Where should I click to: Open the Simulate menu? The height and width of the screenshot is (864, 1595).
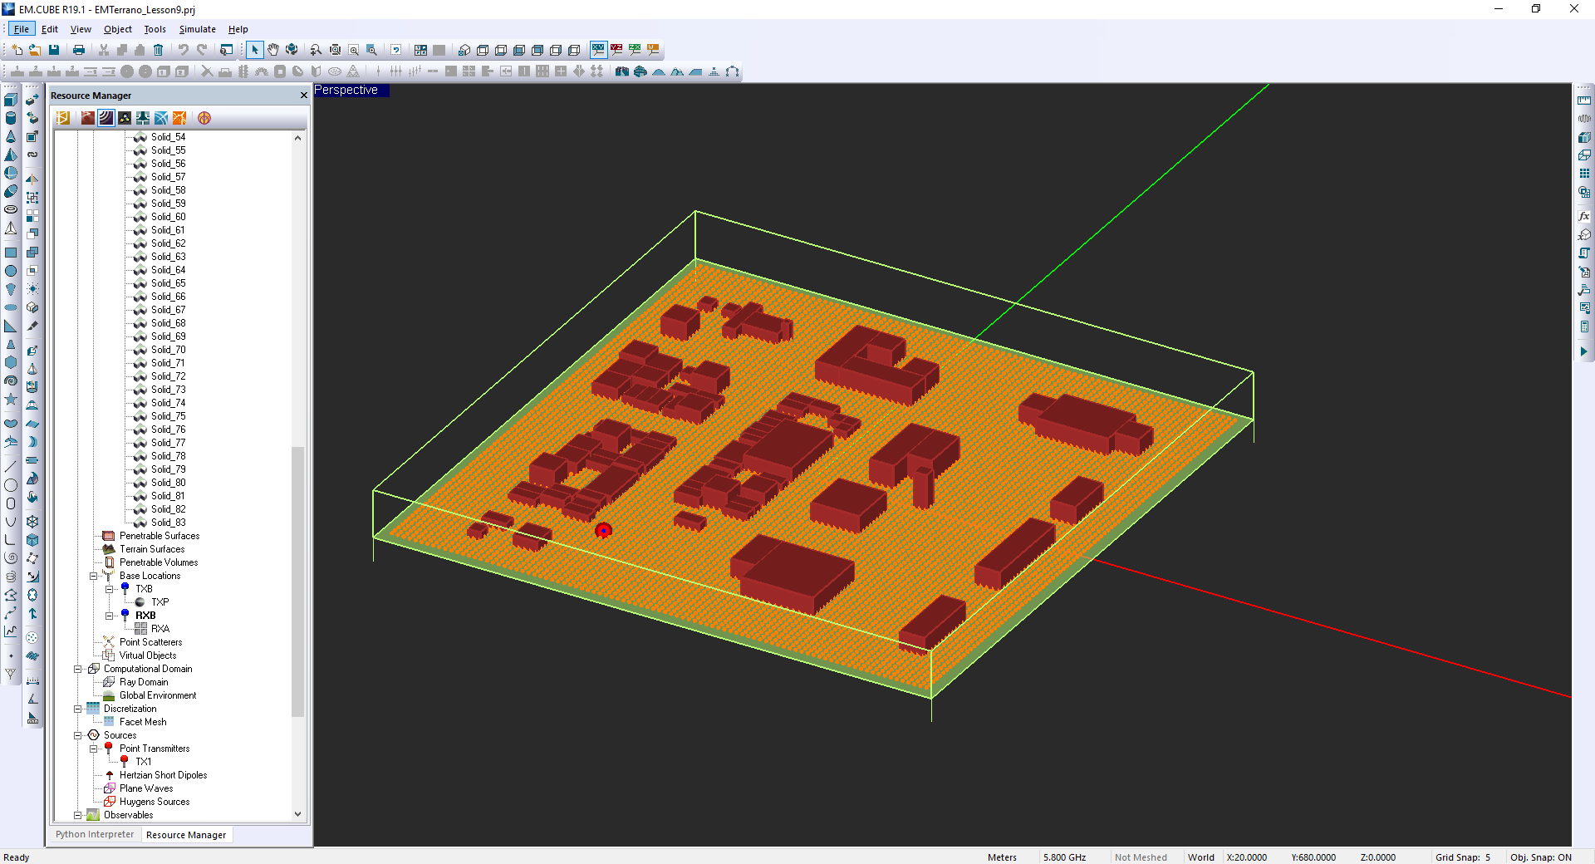tap(197, 29)
